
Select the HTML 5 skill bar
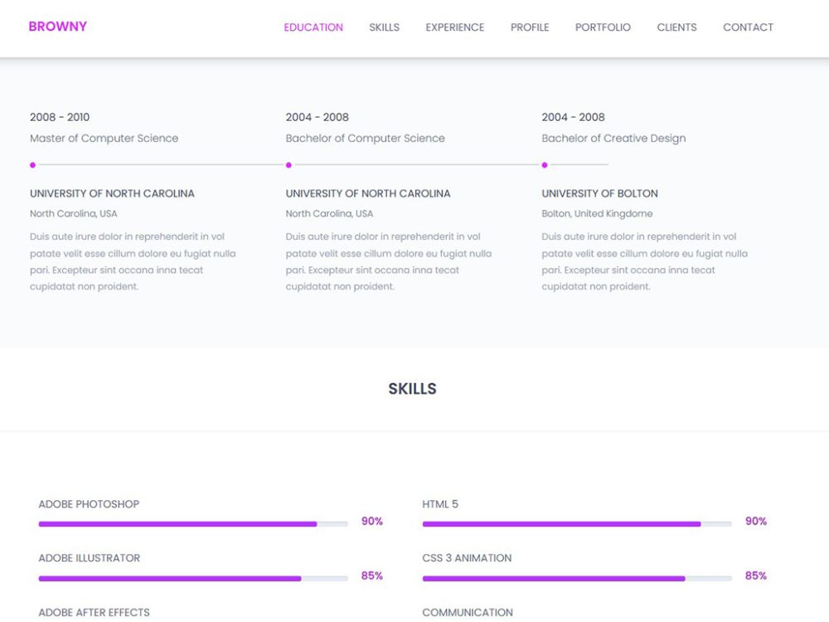(575, 523)
